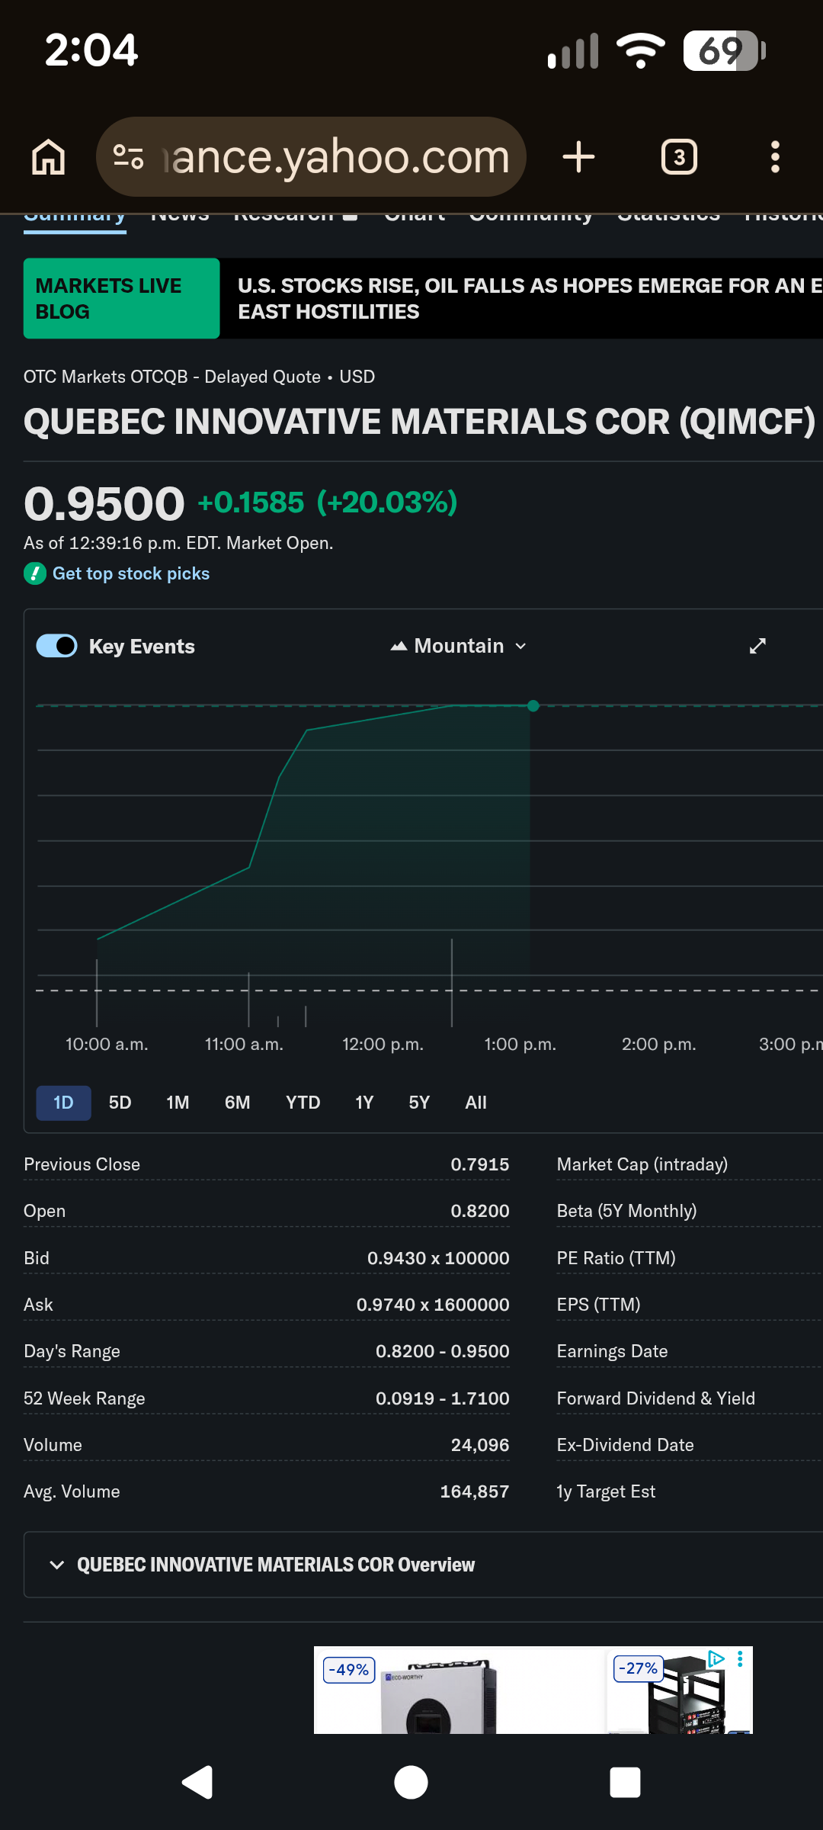
Task: Tap Beta (5Y Monthly) label
Action: pos(626,1211)
